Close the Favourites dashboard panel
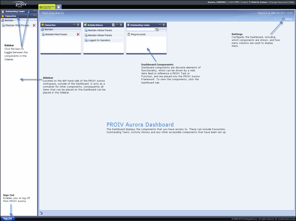The width and height of the screenshot is (296, 221). pos(78,25)
